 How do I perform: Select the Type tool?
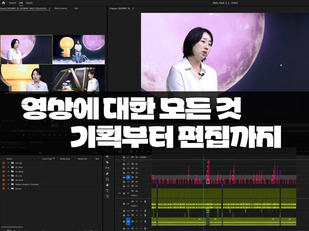point(108,191)
